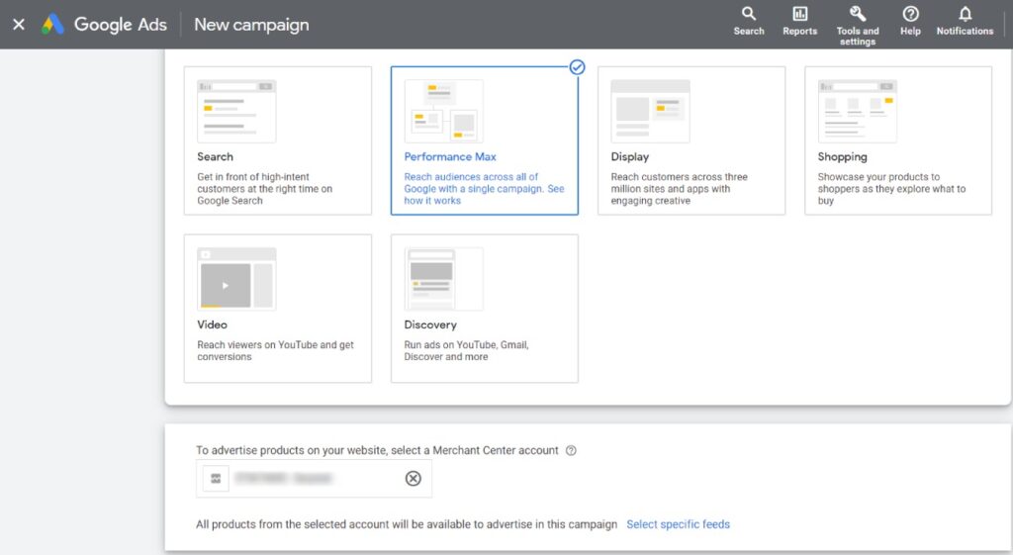This screenshot has height=555, width=1013.
Task: Click 'Reach viewers on YouTube and get conversions' text
Action: coord(275,351)
